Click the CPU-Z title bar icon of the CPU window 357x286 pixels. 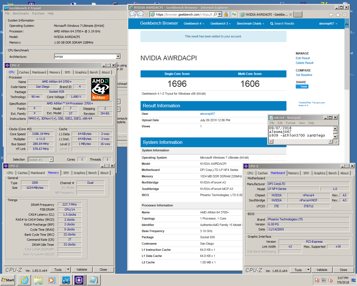[7, 65]
